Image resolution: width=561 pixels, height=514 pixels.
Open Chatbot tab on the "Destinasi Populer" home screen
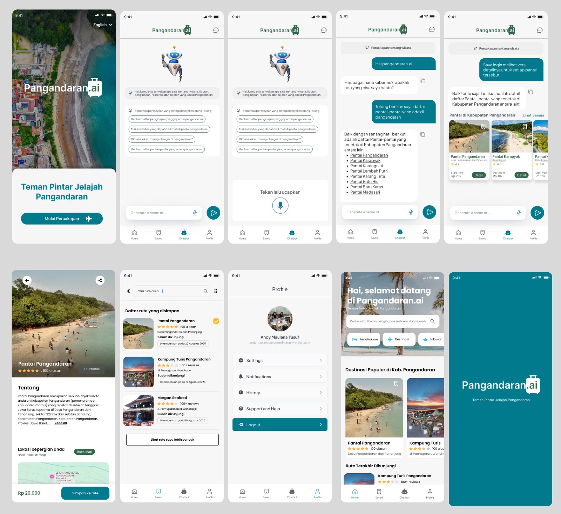pyautogui.click(x=405, y=494)
